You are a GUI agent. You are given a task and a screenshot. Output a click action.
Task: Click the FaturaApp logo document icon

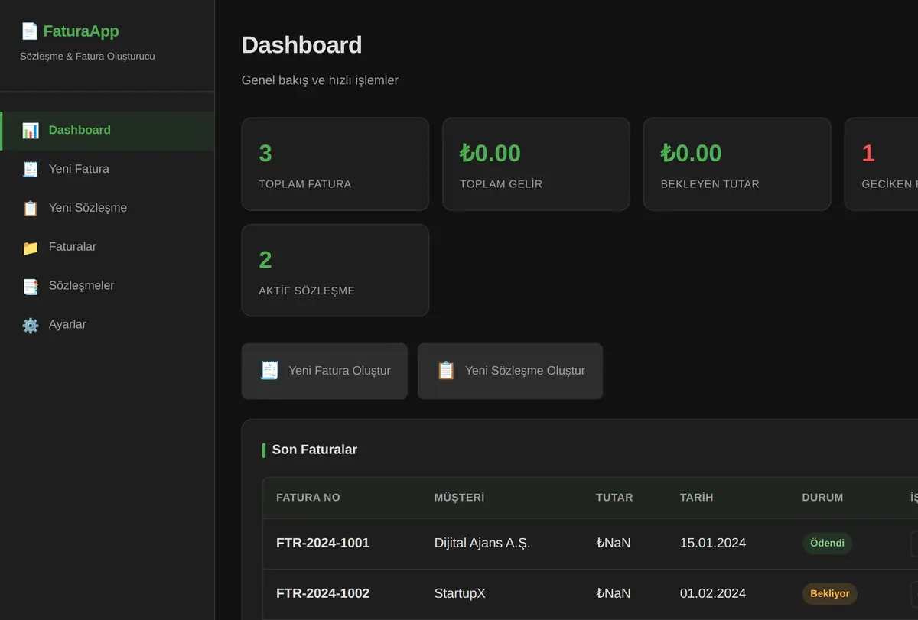[29, 31]
